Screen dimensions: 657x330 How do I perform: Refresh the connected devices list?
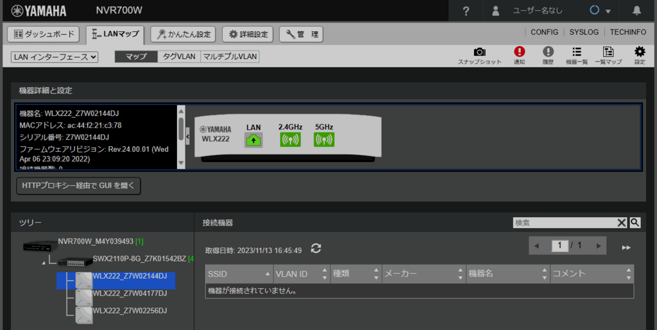[x=316, y=249]
